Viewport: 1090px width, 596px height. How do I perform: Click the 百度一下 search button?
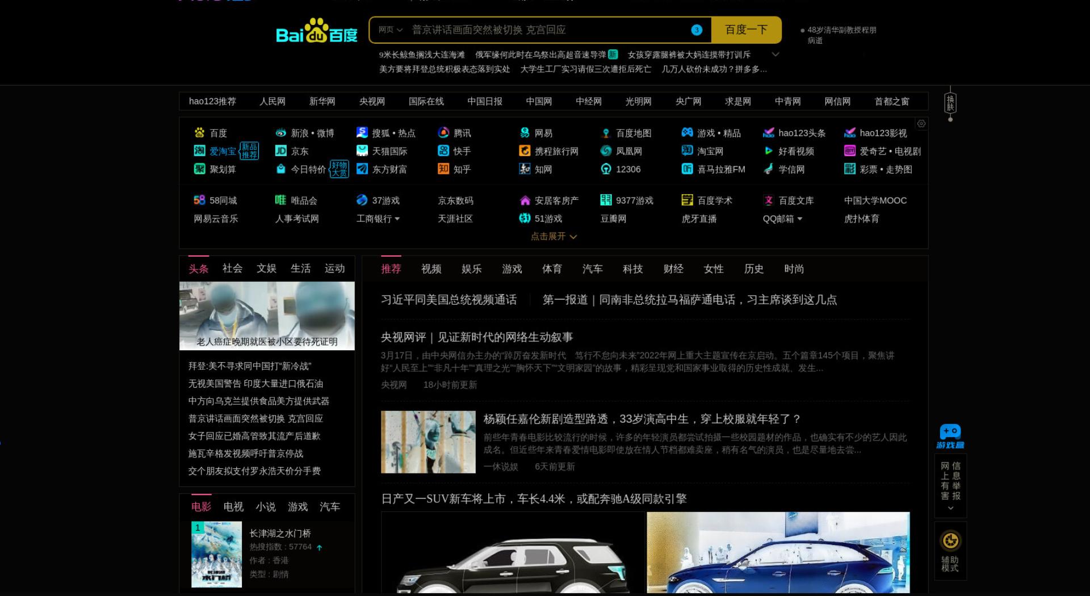746,30
